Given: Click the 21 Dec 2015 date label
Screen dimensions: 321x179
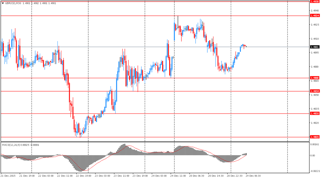Looking at the screenshot, I should click(8, 176).
